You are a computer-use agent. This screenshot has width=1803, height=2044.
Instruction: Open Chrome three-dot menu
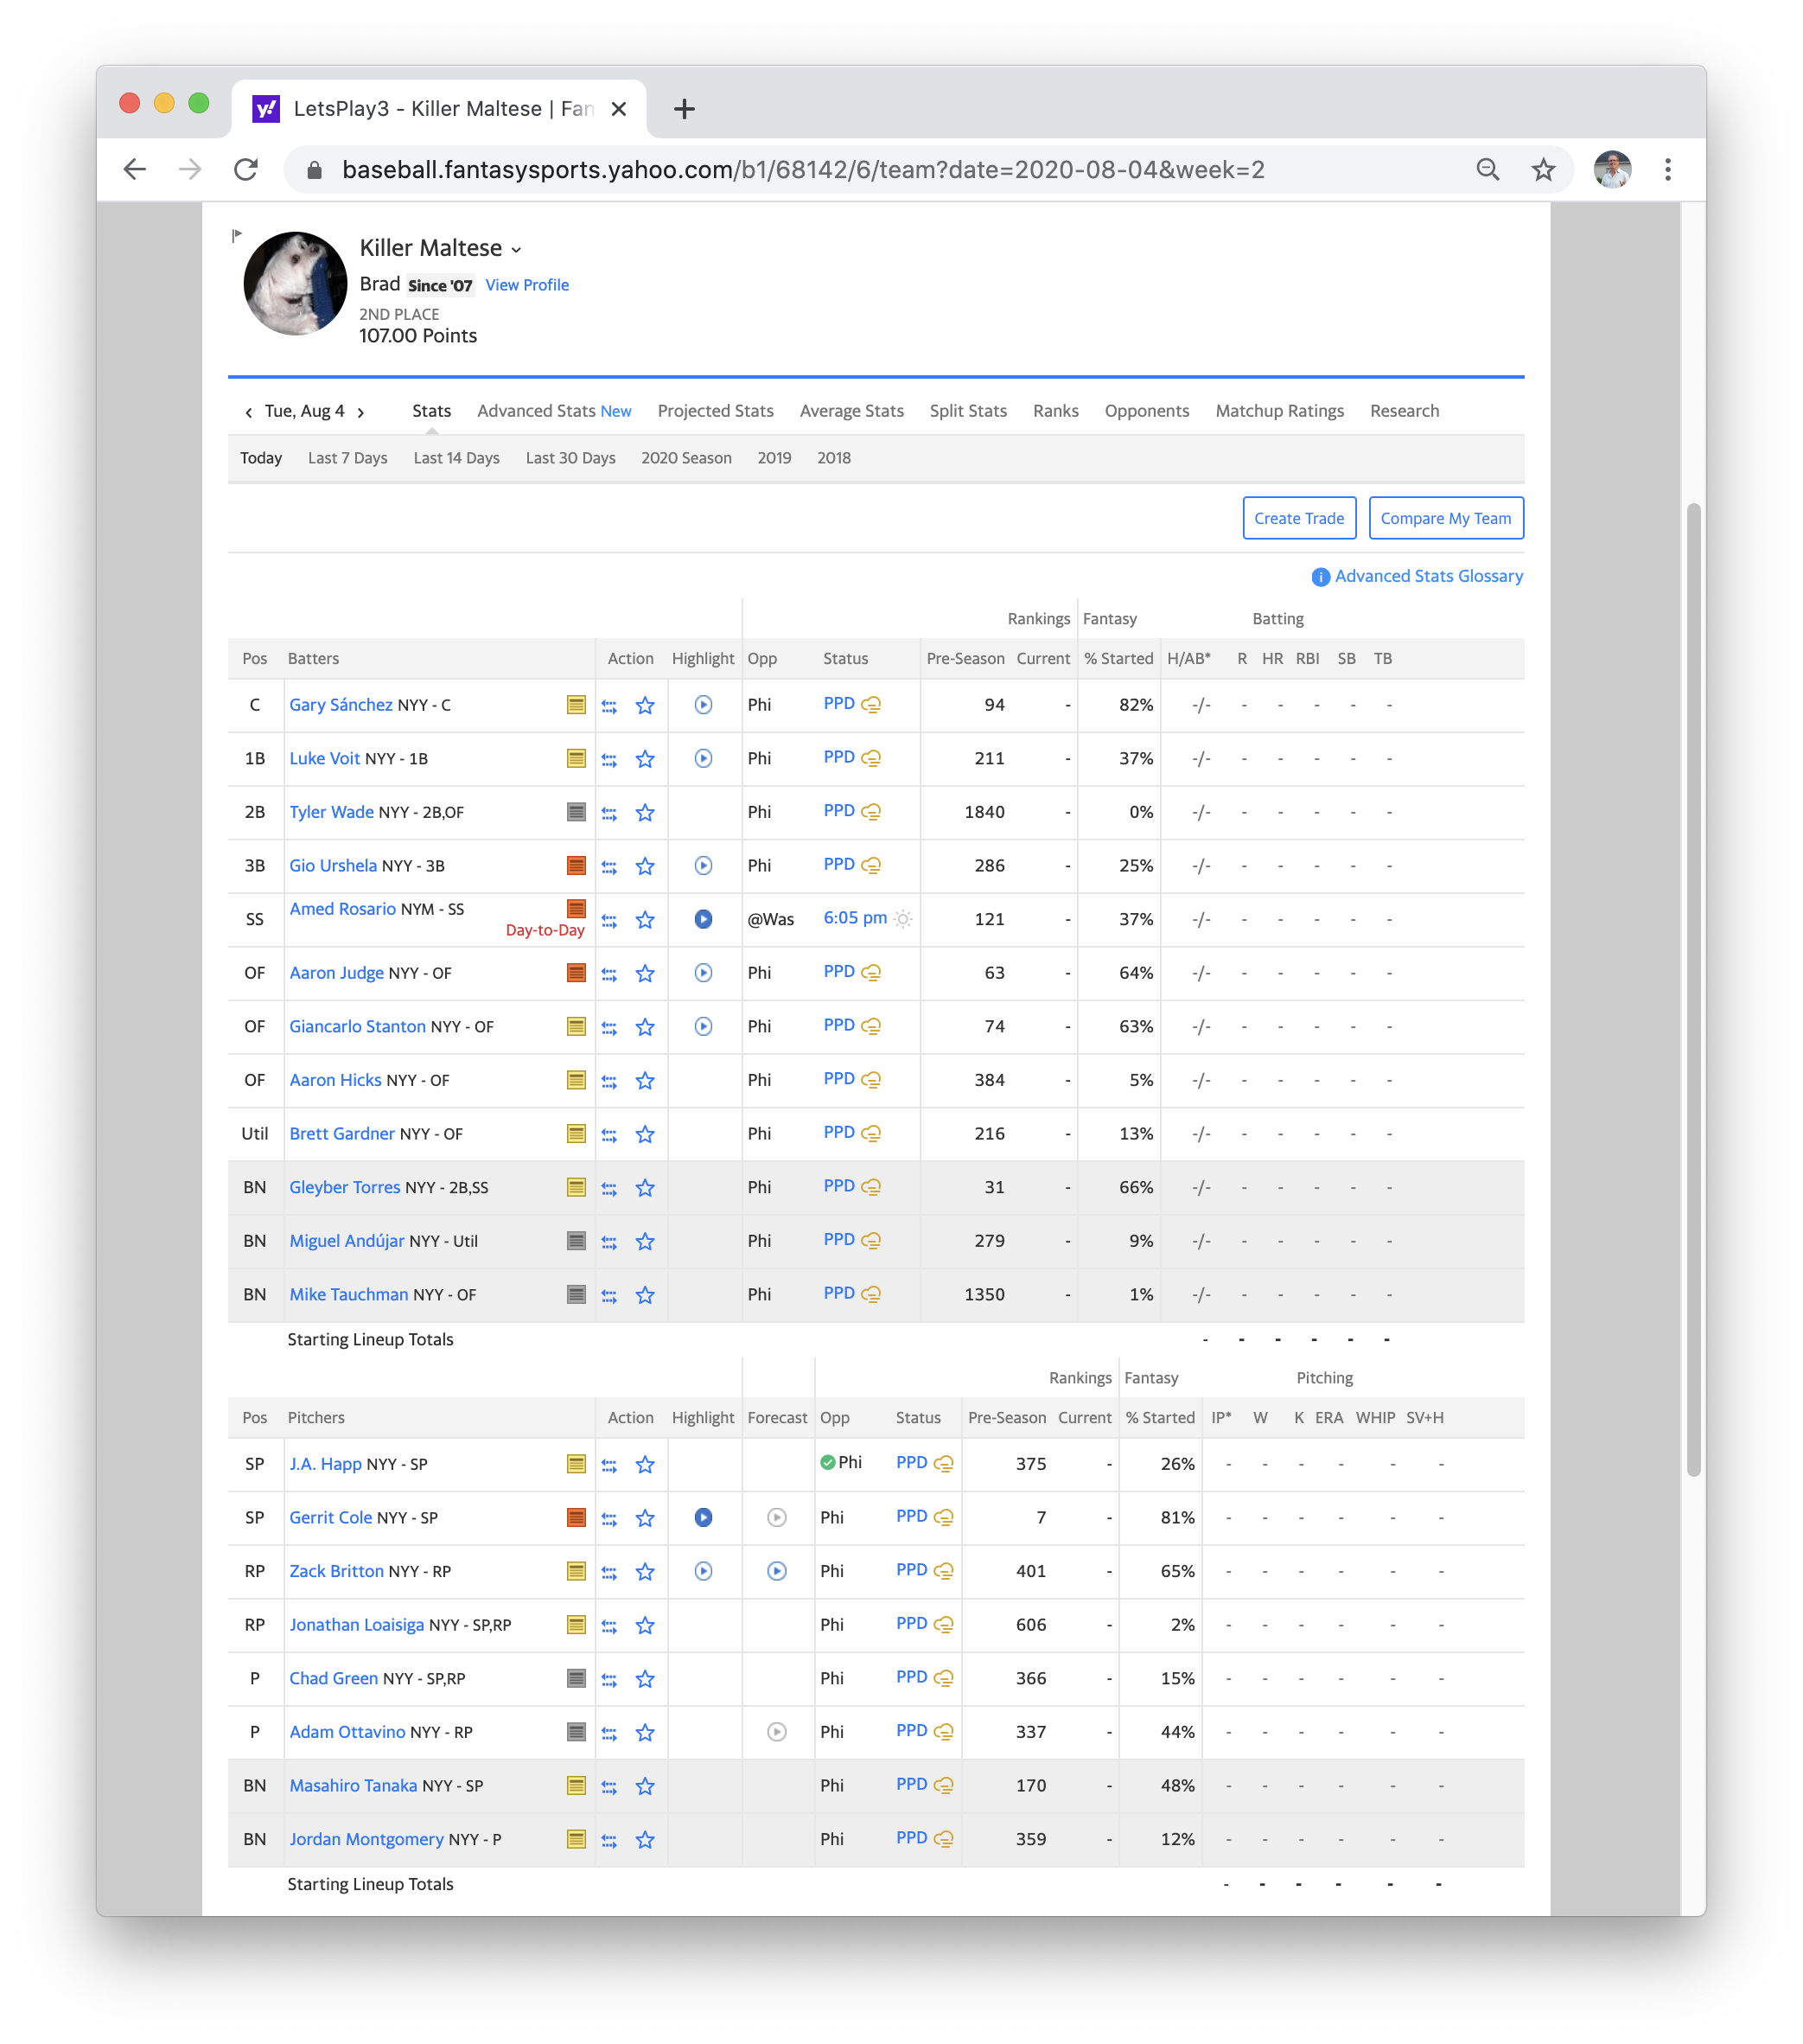pos(1667,170)
